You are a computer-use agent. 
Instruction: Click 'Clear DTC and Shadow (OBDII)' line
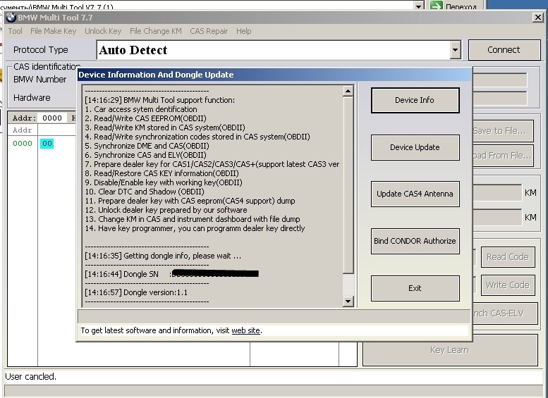pos(145,192)
